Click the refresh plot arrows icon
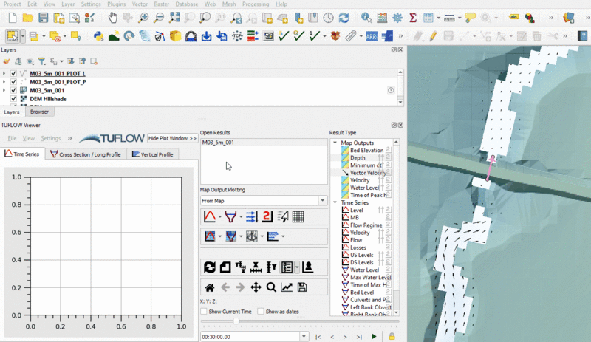The width and height of the screenshot is (591, 342). tap(209, 267)
